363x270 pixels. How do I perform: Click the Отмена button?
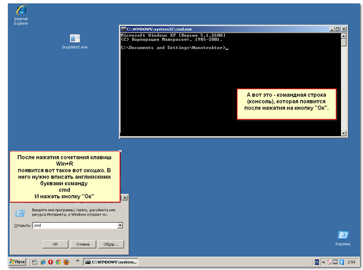[x=83, y=244]
